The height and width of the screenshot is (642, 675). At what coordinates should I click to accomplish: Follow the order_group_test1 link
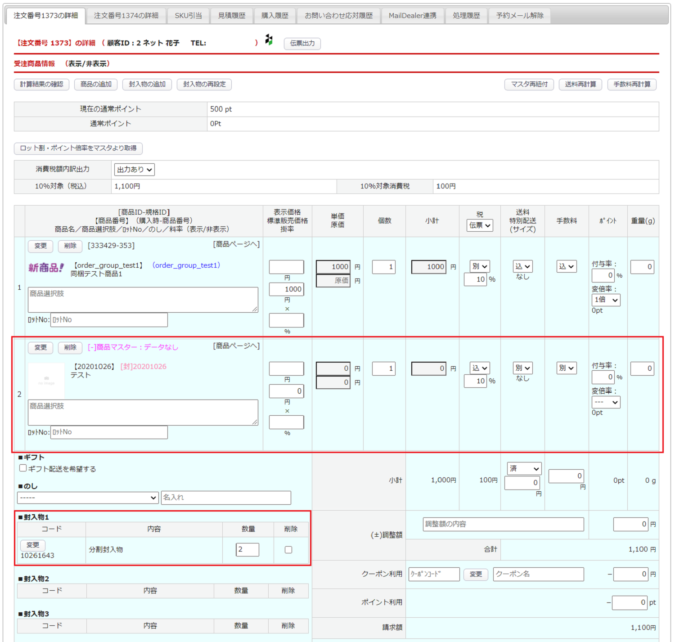pos(186,265)
